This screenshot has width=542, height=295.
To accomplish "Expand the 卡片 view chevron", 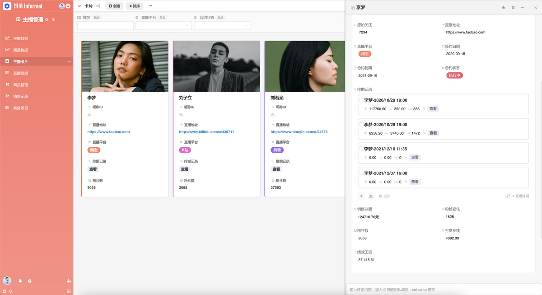I will (79, 6).
